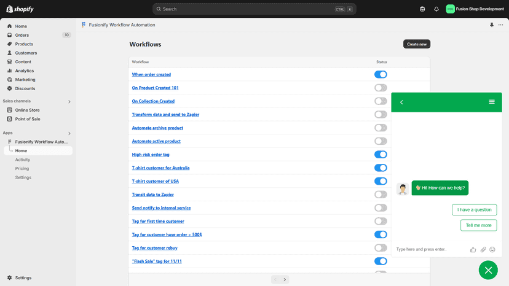Click the Shopify logo
This screenshot has height=286, width=509.
20,9
